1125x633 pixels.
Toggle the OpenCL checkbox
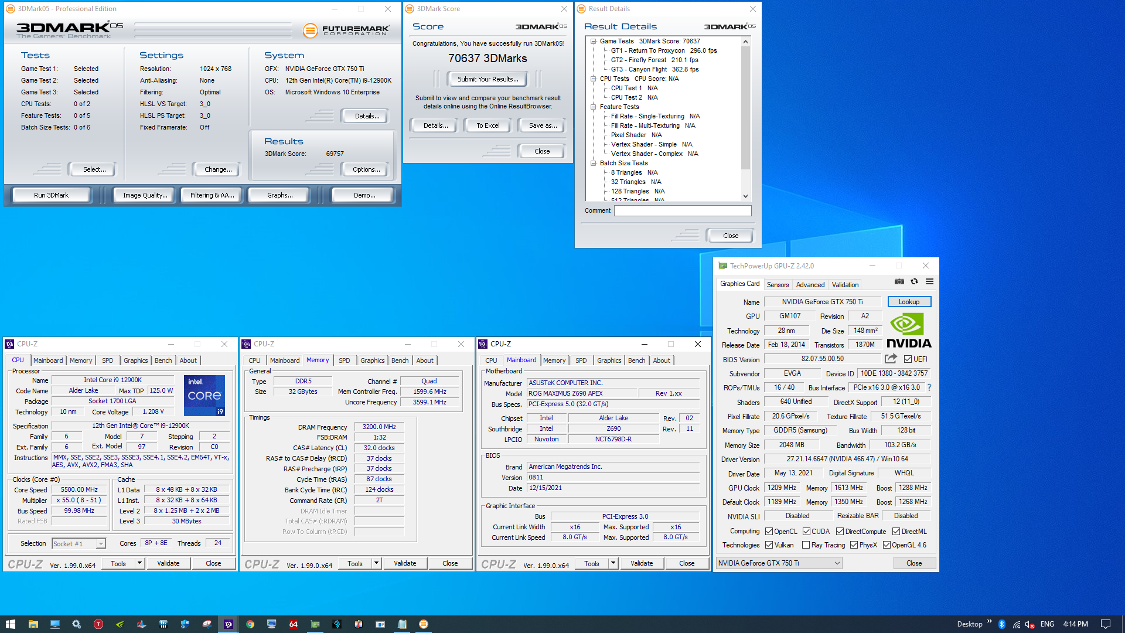tap(769, 532)
